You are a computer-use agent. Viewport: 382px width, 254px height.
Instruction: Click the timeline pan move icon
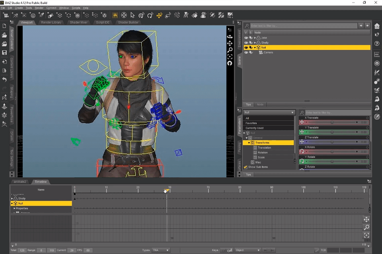[x=366, y=219]
